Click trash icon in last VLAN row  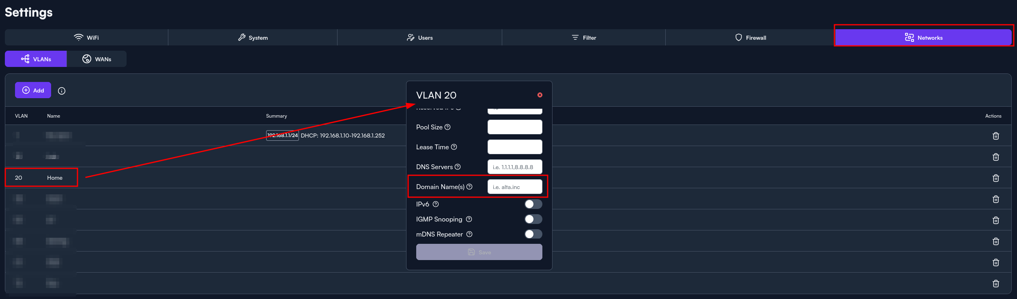pos(995,284)
